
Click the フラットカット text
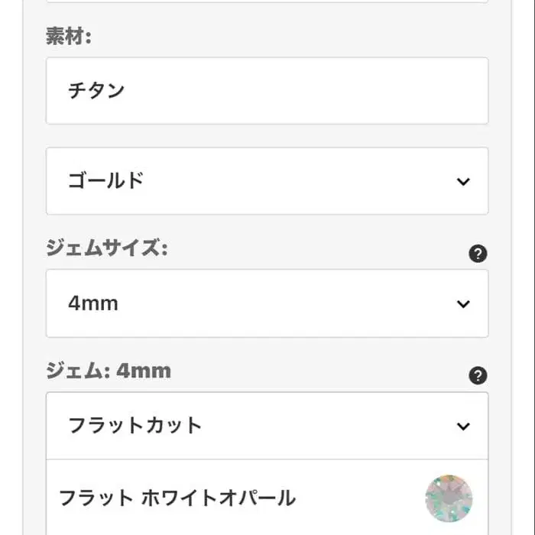click(x=135, y=426)
